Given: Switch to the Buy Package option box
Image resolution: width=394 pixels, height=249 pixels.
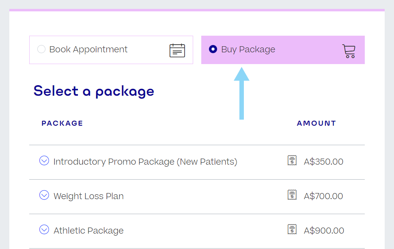Looking at the screenshot, I should tap(283, 50).
